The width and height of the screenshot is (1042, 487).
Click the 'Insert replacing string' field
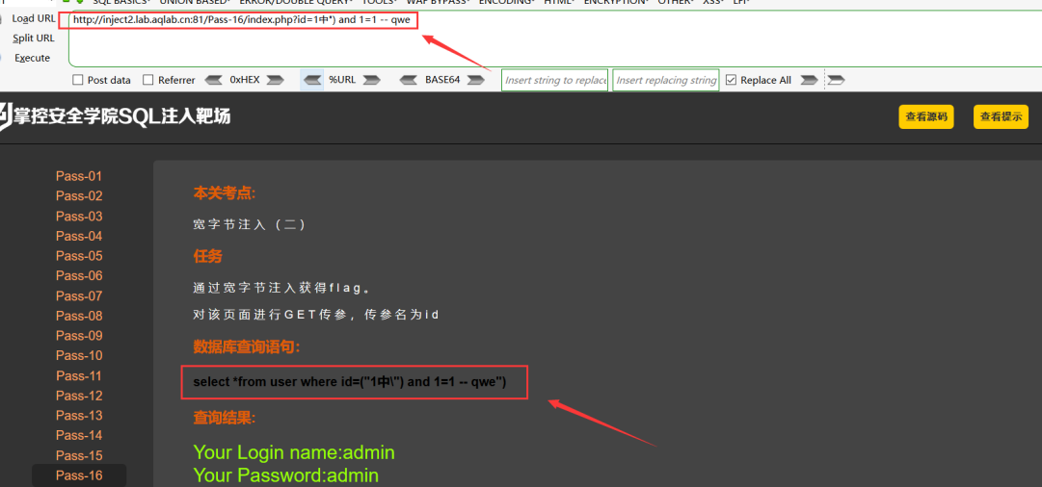pos(666,80)
